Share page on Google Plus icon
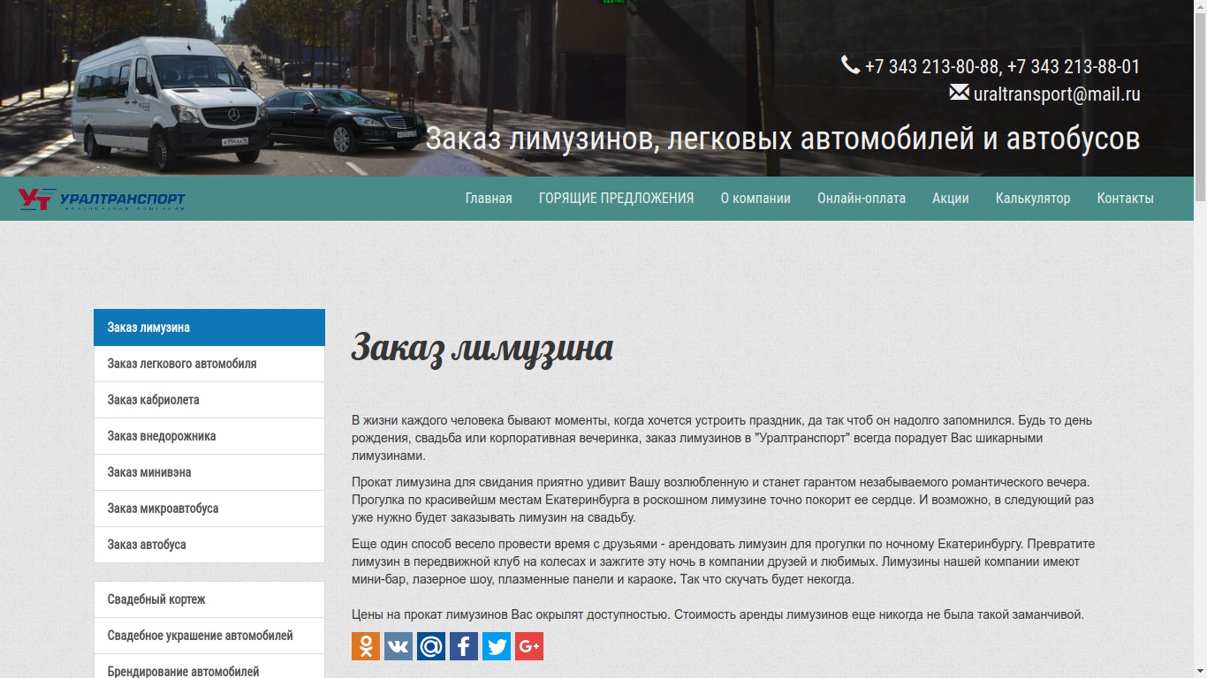 [529, 646]
